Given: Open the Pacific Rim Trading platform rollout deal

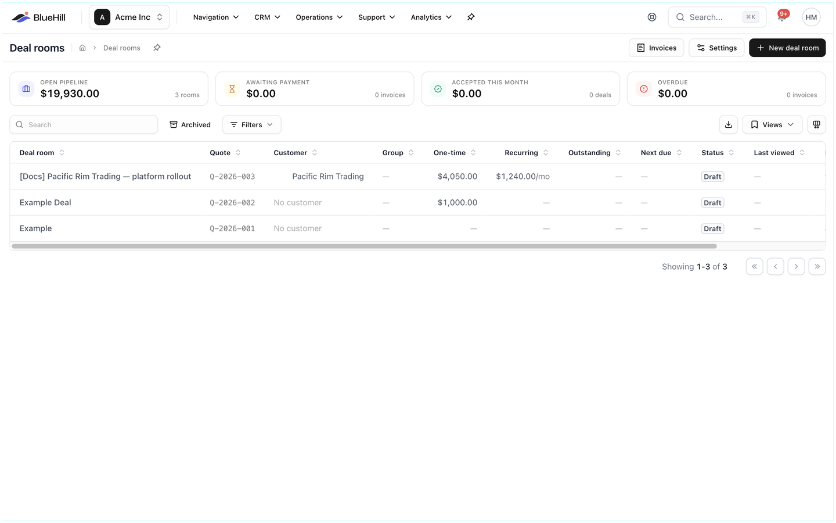Looking at the screenshot, I should (x=105, y=177).
